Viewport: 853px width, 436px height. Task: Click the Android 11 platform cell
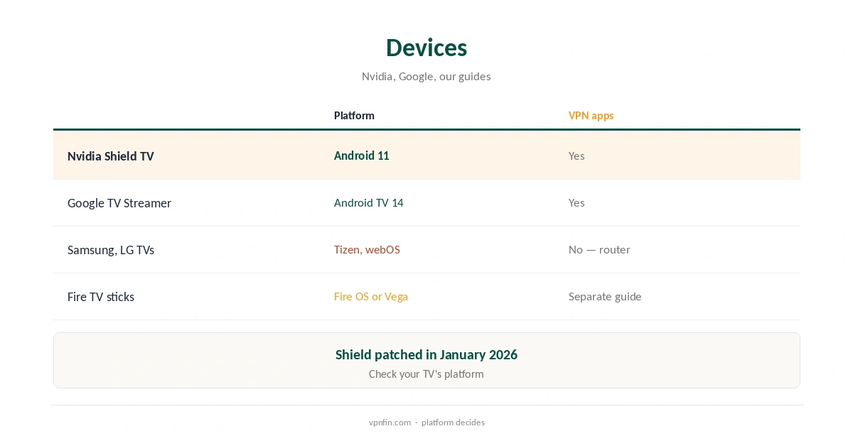click(x=362, y=156)
